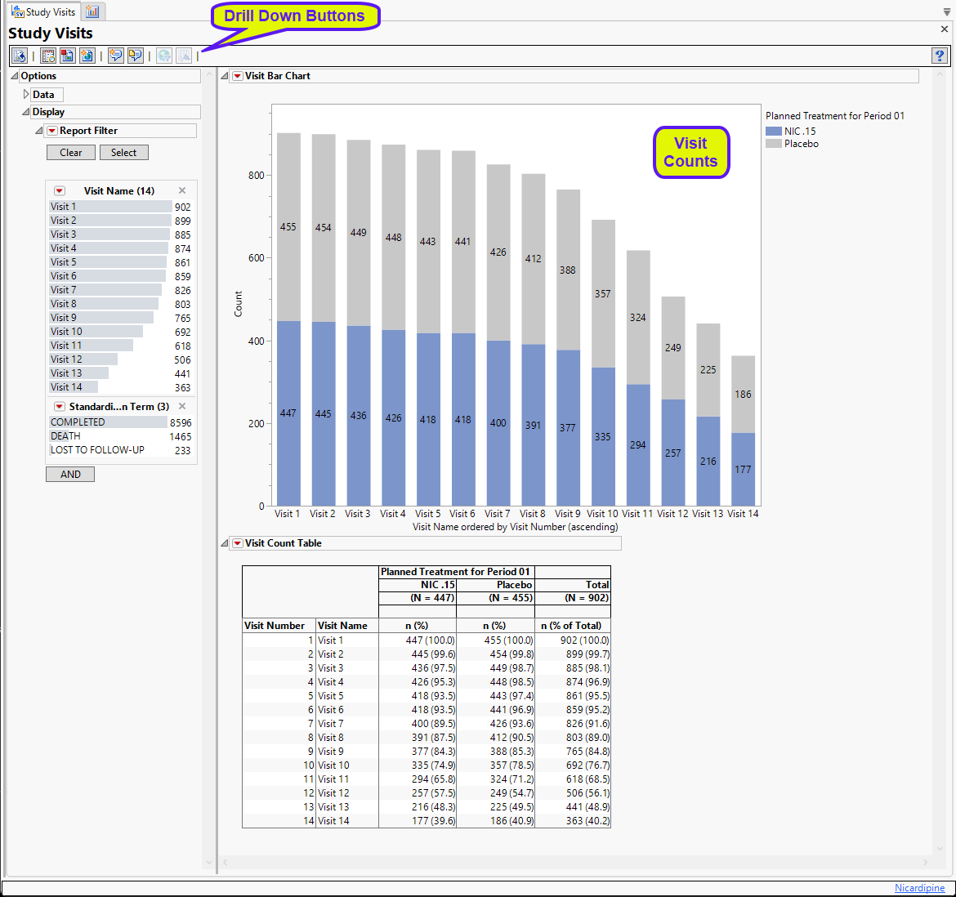Remove the Visit Name filter with its X
This screenshot has height=897, width=956.
coord(182,190)
